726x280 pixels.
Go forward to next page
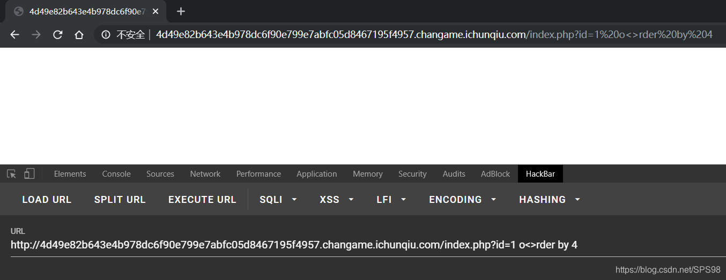tap(36, 35)
